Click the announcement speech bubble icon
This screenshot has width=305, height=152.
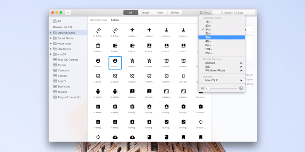coord(132,91)
